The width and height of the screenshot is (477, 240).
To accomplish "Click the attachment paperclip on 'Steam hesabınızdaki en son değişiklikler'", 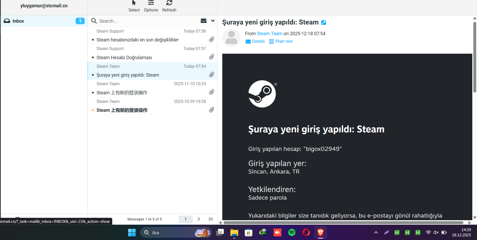I will coord(212,39).
